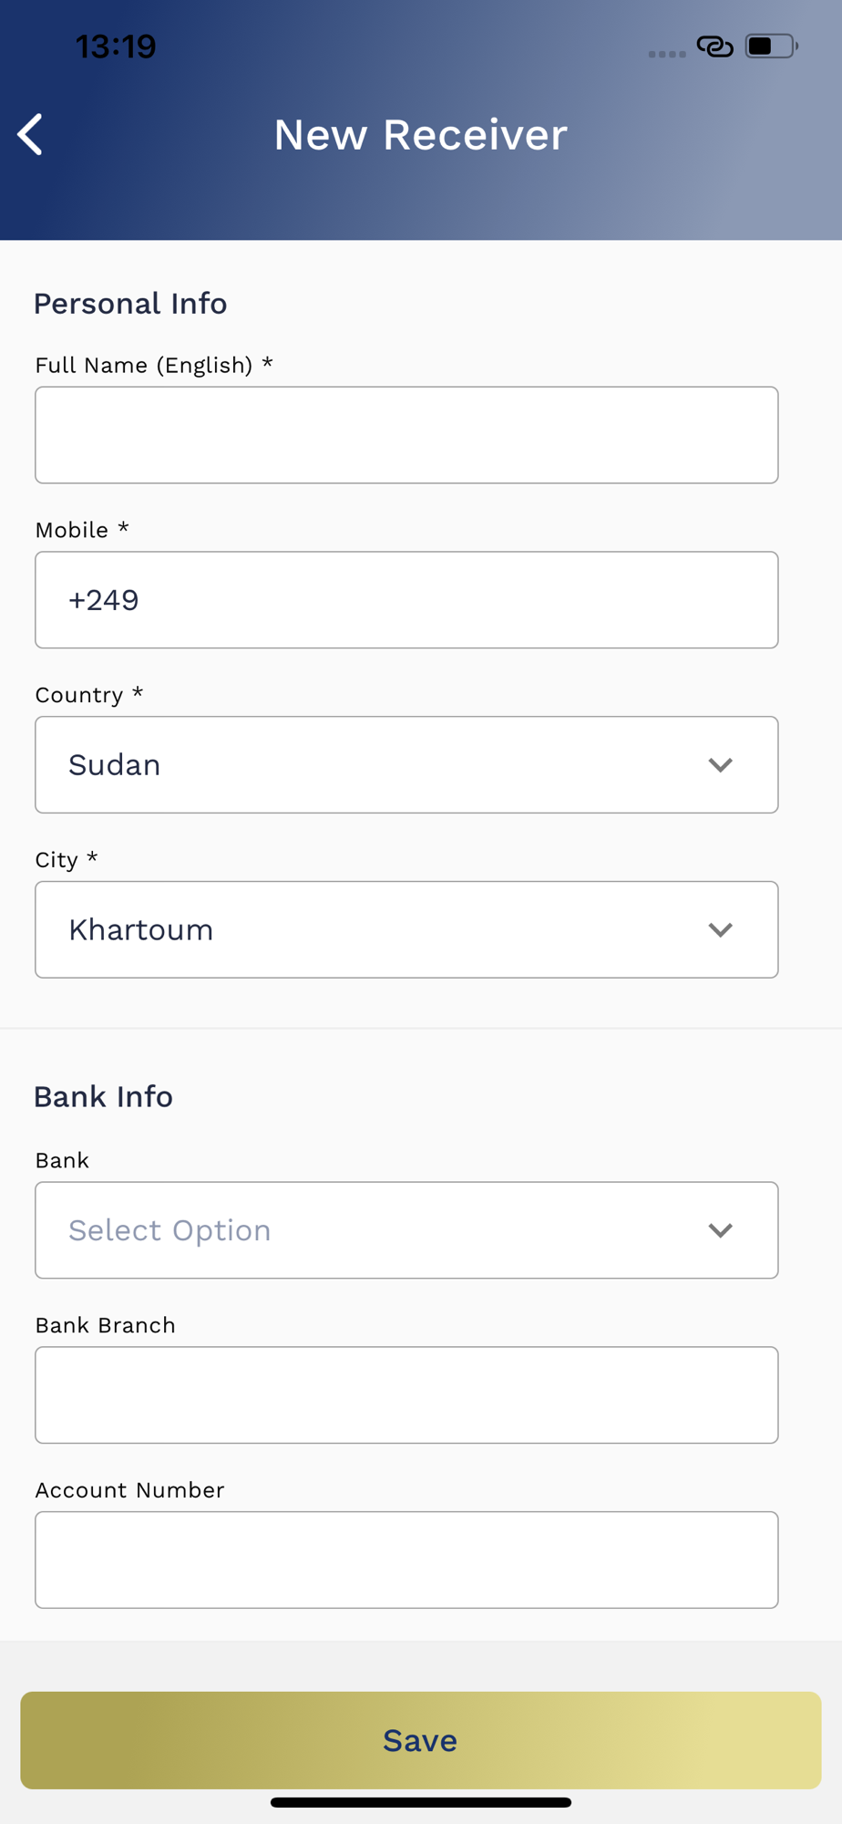Focus the Mobile +249 field
Viewport: 842px width, 1824px height.
[x=406, y=600]
